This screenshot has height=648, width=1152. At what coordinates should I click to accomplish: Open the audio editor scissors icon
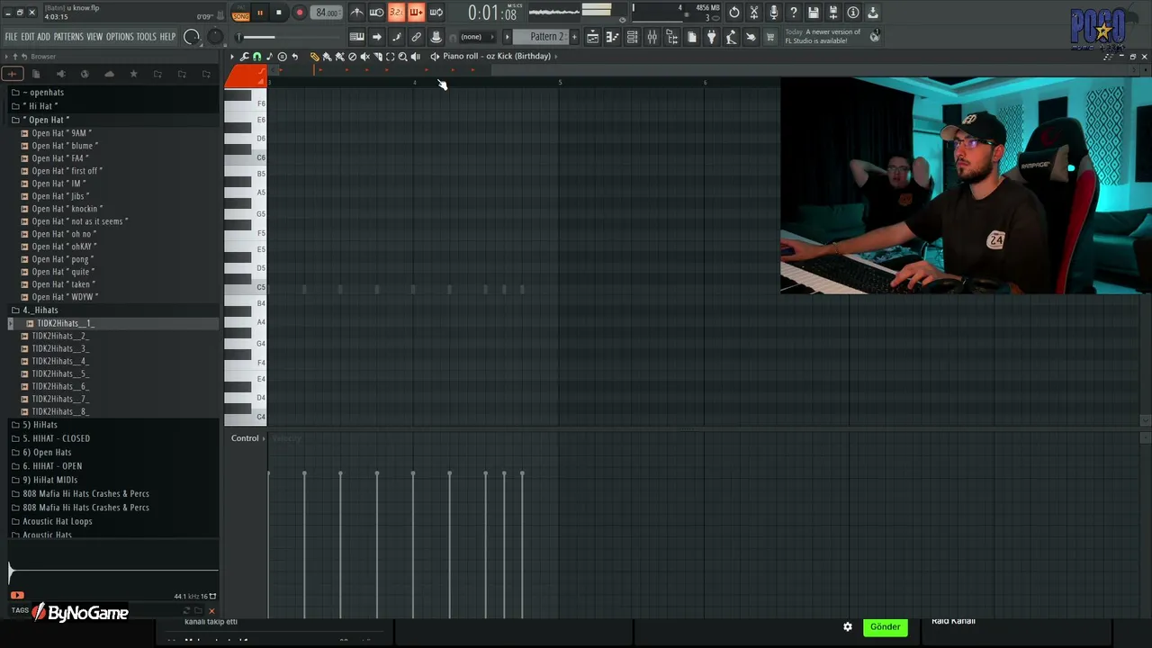point(754,13)
